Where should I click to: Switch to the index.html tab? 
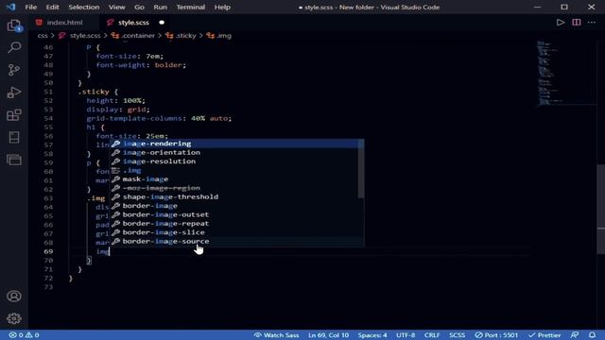64,23
